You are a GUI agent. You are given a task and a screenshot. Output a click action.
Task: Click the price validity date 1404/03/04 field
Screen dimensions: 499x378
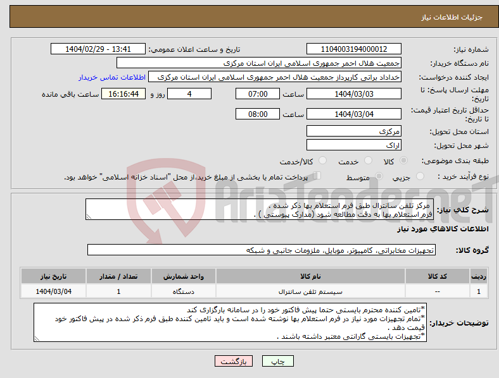[353, 114]
